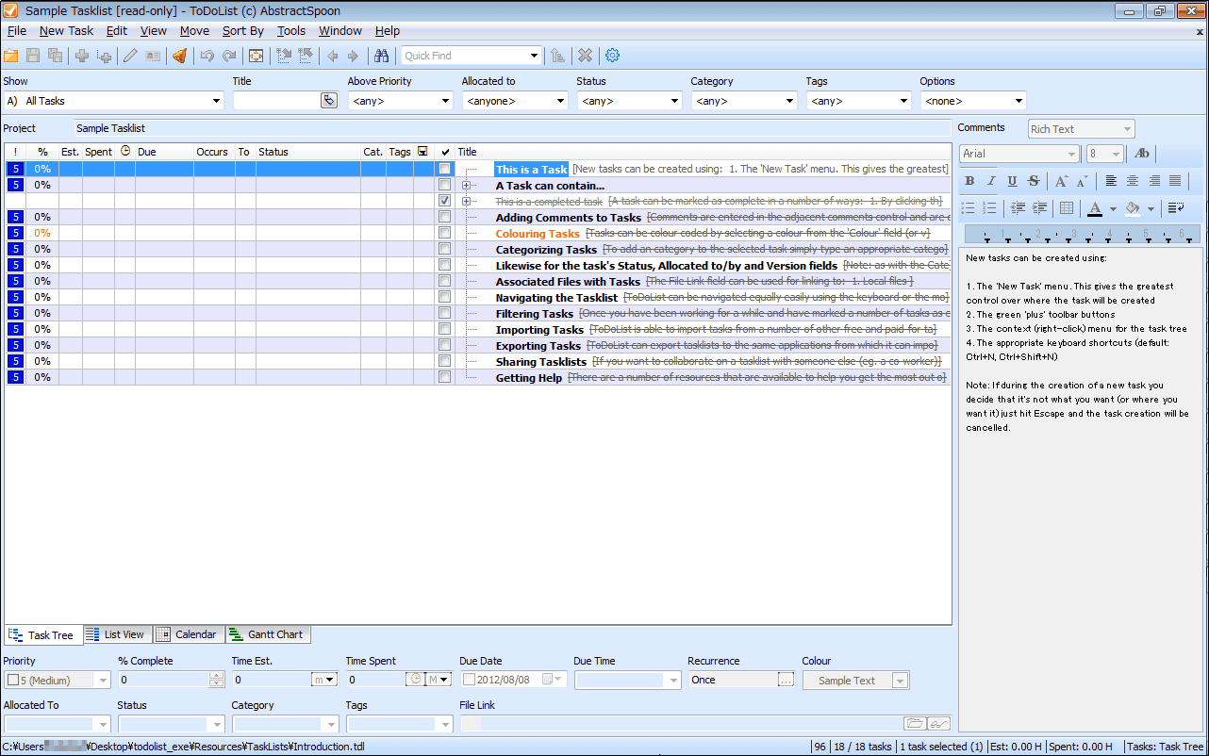The image size is (1209, 756).
Task: Check the 'Exporting Tasks' completion box
Action: [x=444, y=345]
